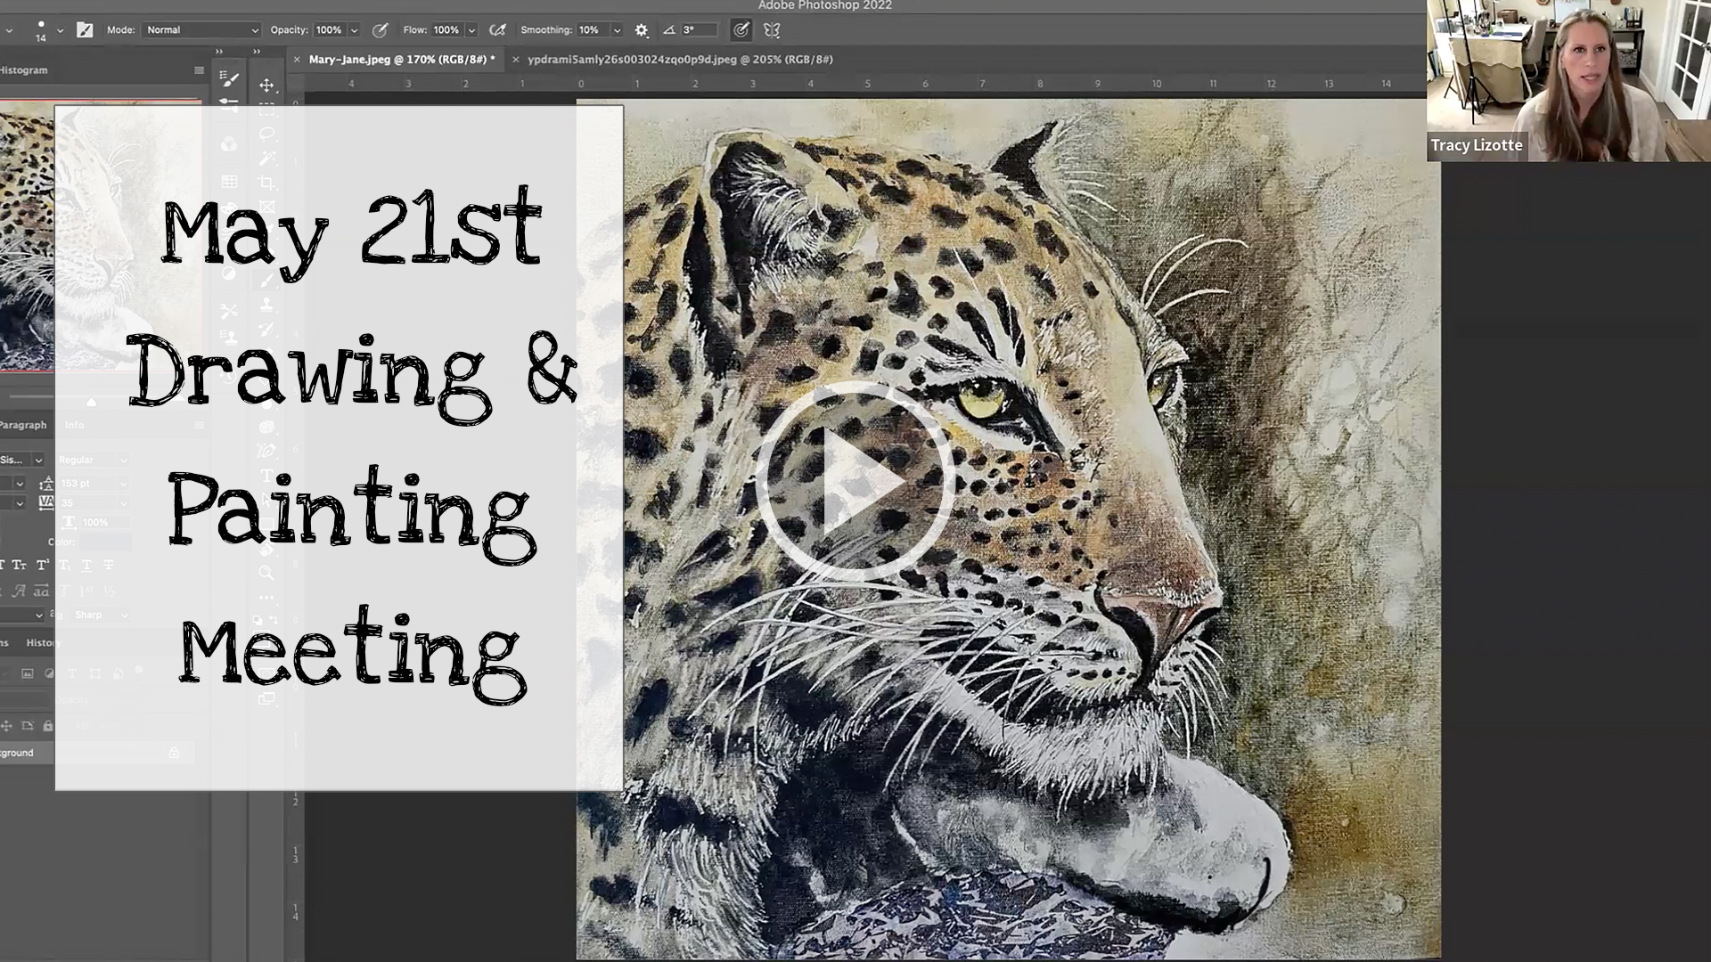Open the Swatches panel icon in the dock
1711x962 pixels.
click(229, 183)
